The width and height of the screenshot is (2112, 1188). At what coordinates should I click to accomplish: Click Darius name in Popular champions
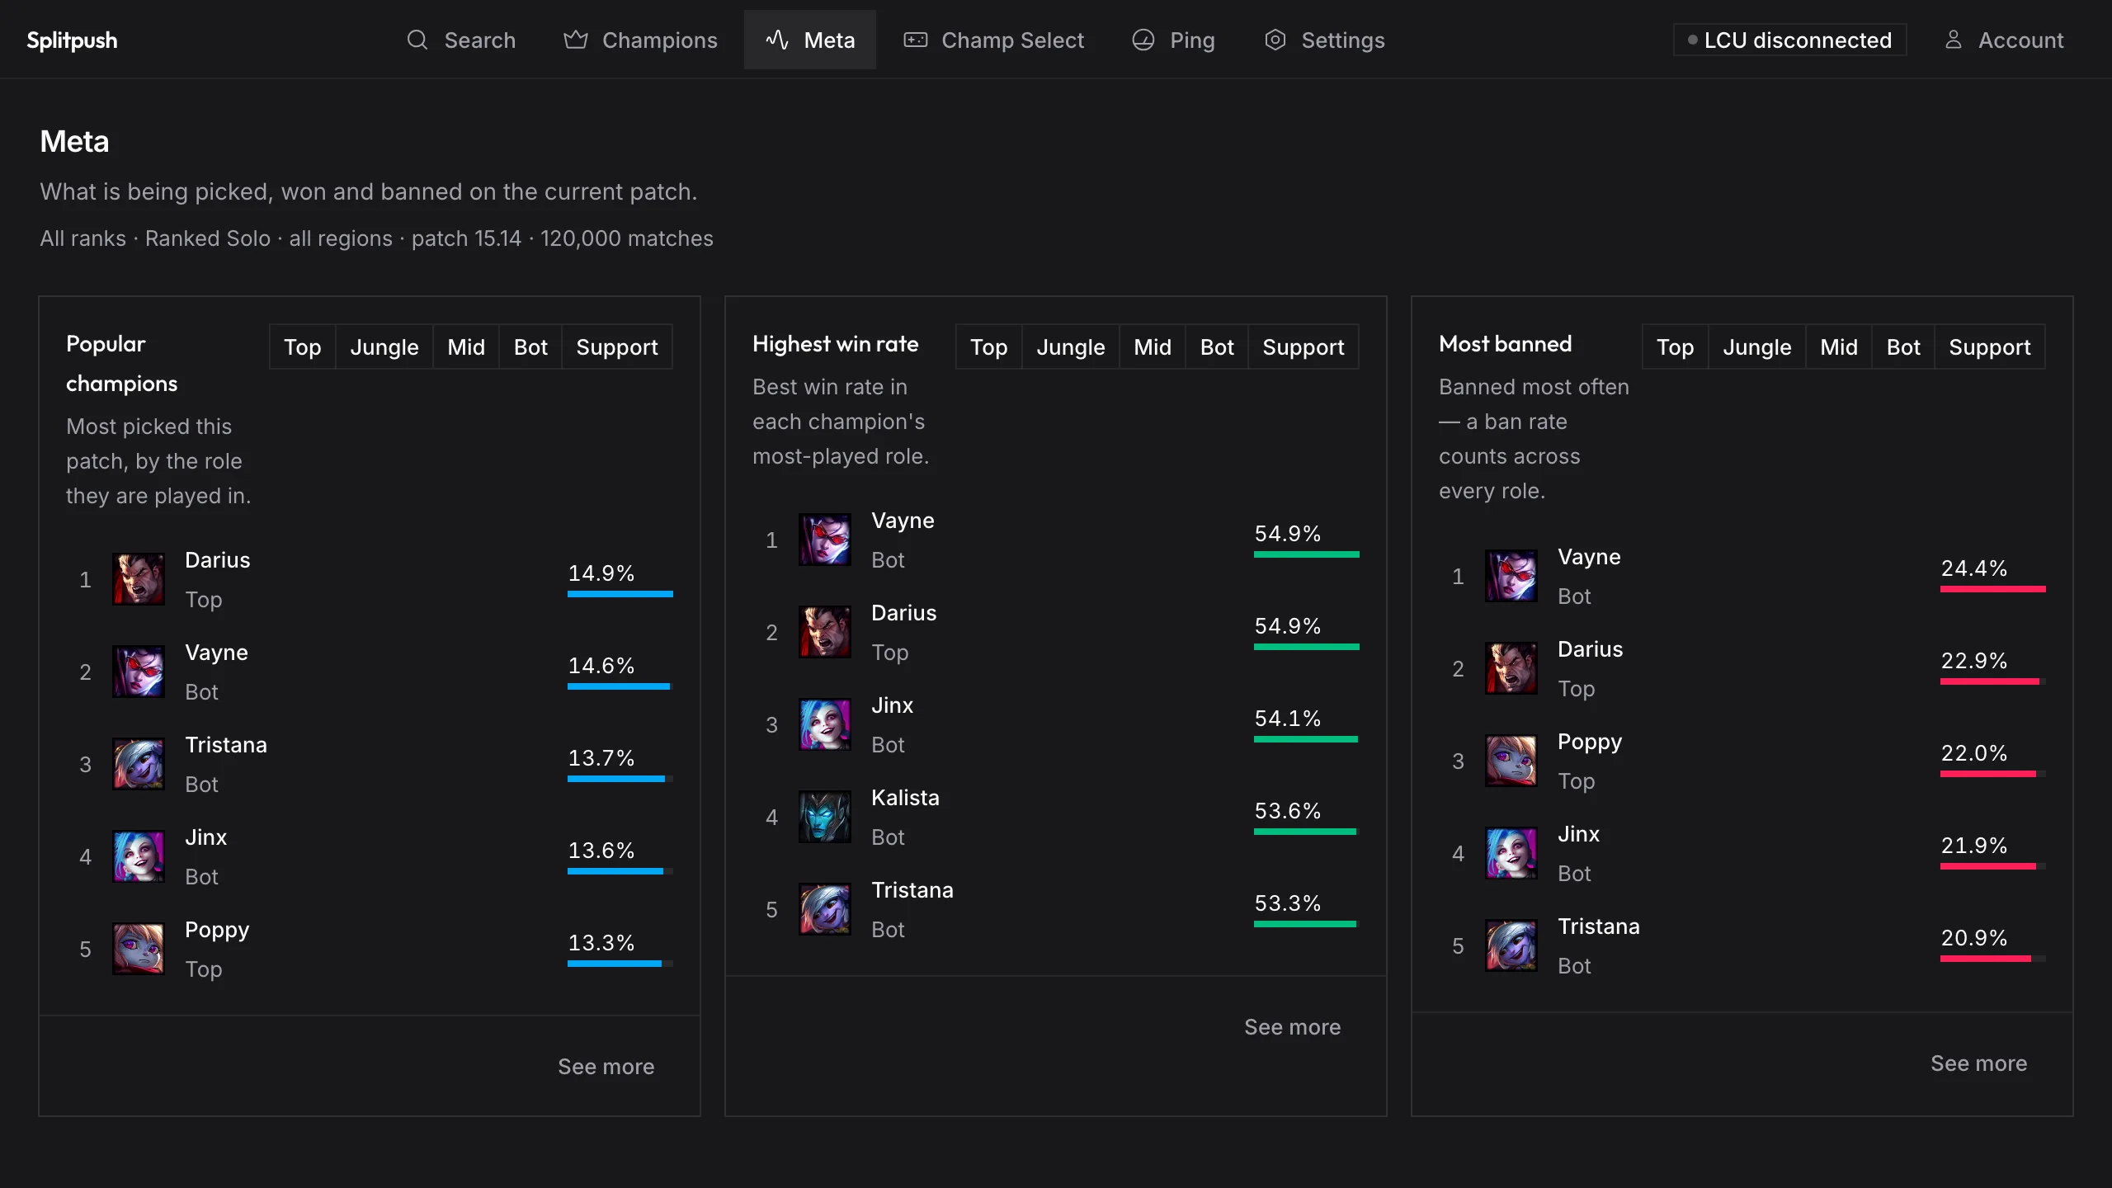pyautogui.click(x=218, y=559)
